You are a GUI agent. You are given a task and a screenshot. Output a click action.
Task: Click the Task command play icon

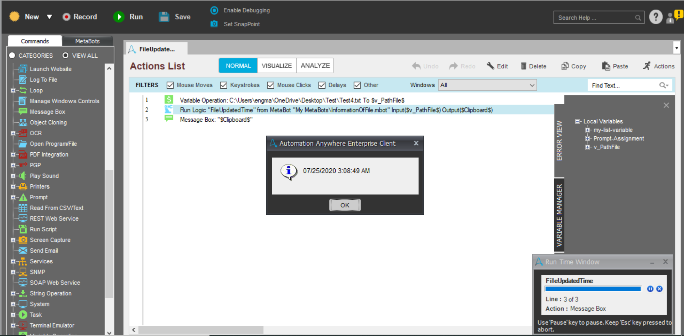[23, 314]
